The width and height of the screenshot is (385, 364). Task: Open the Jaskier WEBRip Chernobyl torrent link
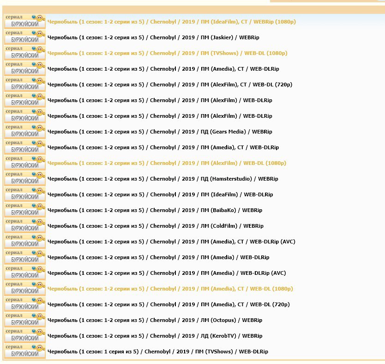click(153, 37)
